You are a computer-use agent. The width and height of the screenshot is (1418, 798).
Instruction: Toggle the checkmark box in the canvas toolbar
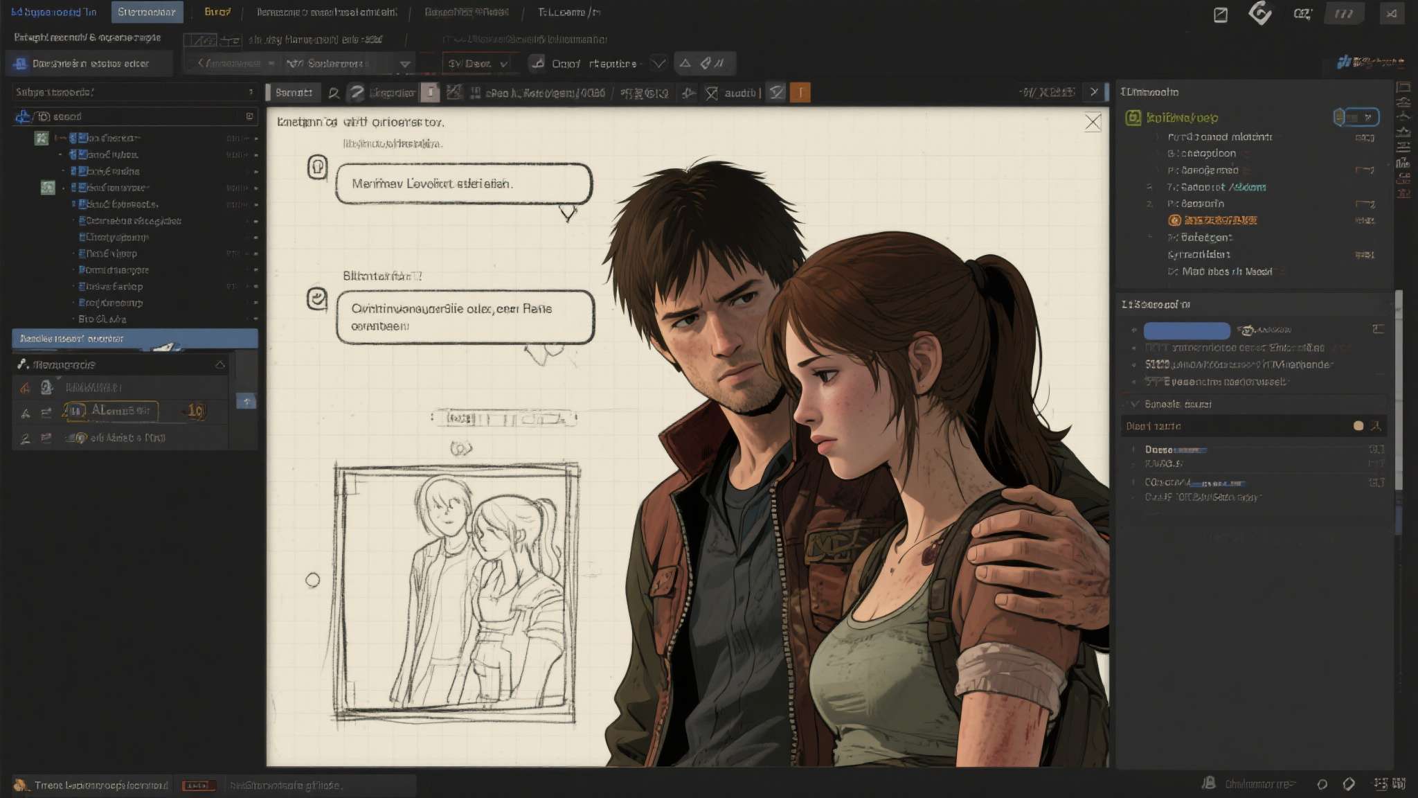(x=777, y=92)
